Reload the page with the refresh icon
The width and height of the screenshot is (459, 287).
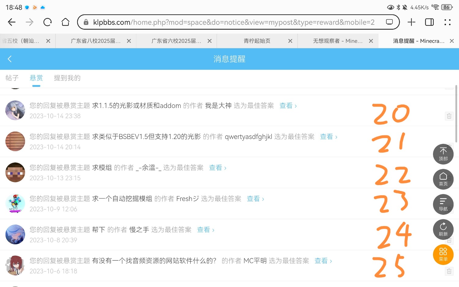point(47,22)
